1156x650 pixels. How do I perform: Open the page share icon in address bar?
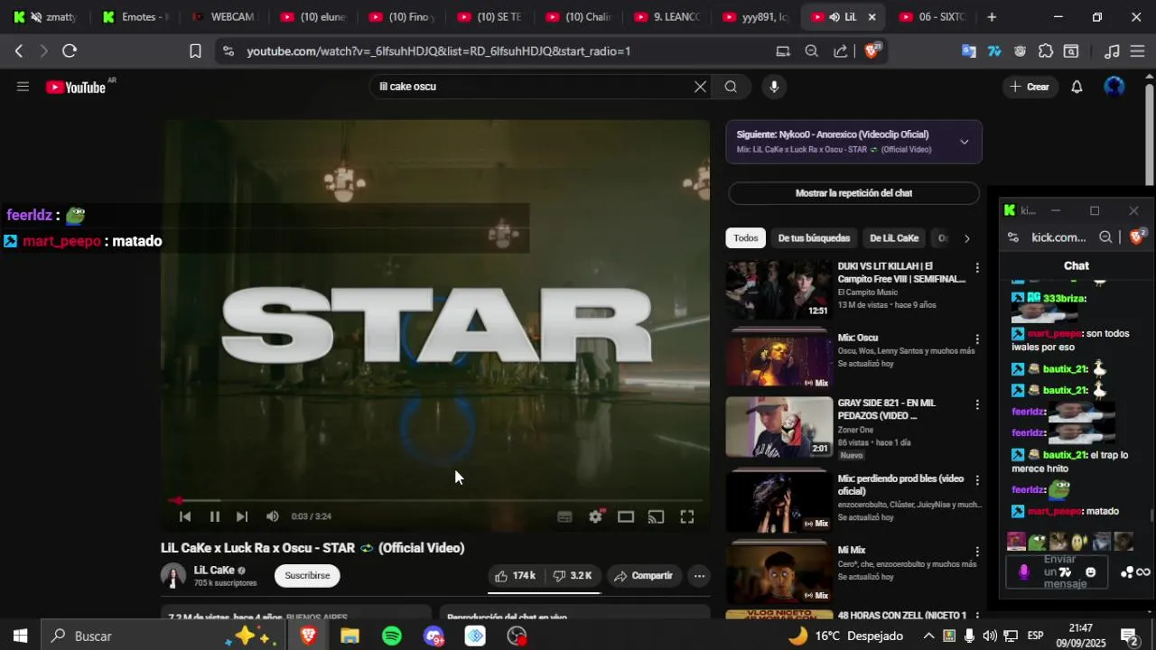(x=841, y=51)
